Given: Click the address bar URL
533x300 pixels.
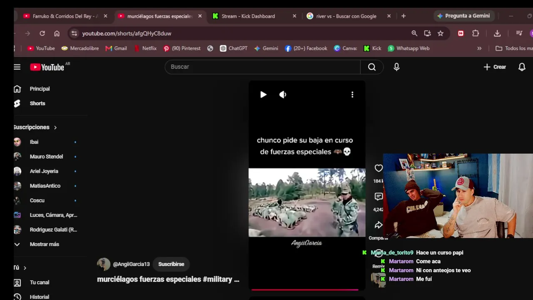Looking at the screenshot, I should click(x=127, y=33).
